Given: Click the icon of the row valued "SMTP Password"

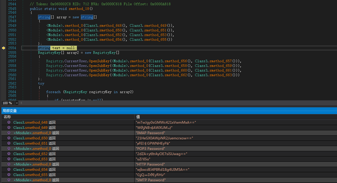Looking at the screenshot, I should click(9, 180).
